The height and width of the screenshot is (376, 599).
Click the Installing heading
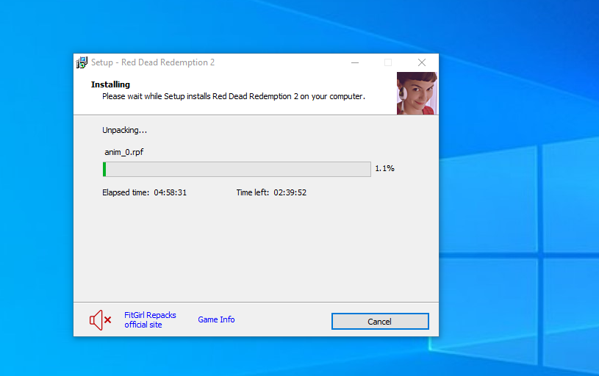tap(110, 84)
